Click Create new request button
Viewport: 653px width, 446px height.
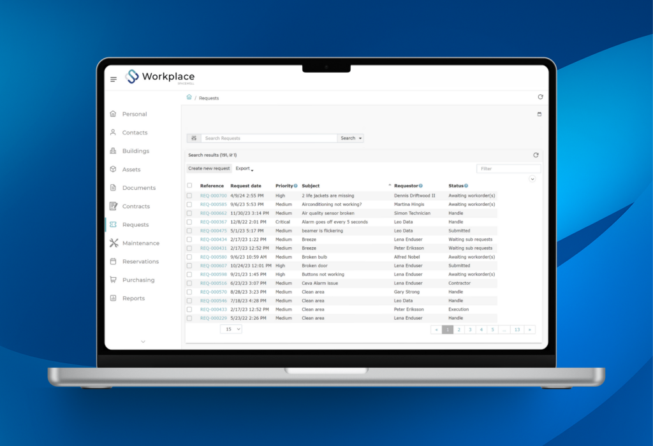209,169
